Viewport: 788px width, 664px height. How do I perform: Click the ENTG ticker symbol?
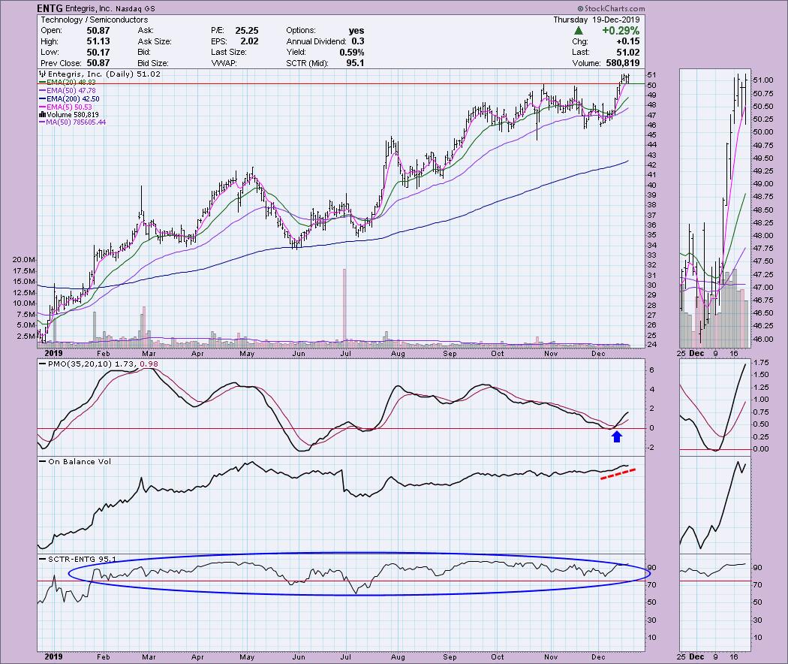coord(50,8)
